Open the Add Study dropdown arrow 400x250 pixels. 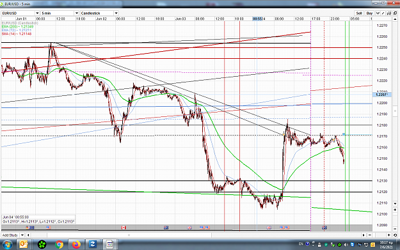tap(22, 235)
